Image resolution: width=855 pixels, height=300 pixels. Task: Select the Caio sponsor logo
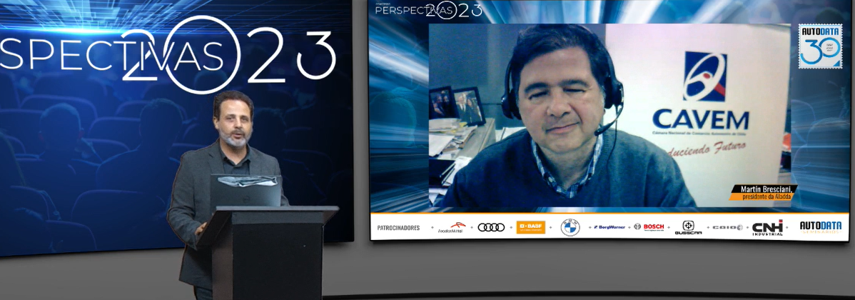tap(727, 227)
